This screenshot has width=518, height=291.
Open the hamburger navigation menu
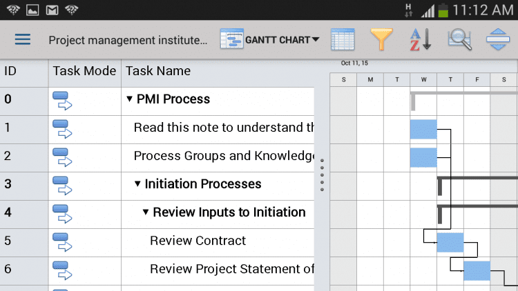click(23, 39)
